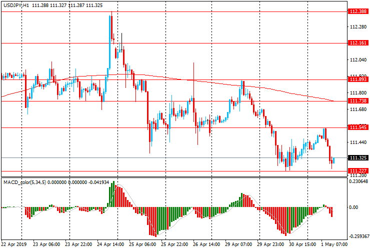
Task: Click the 111.680 price scale value
Action: pyautogui.click(x=358, y=109)
